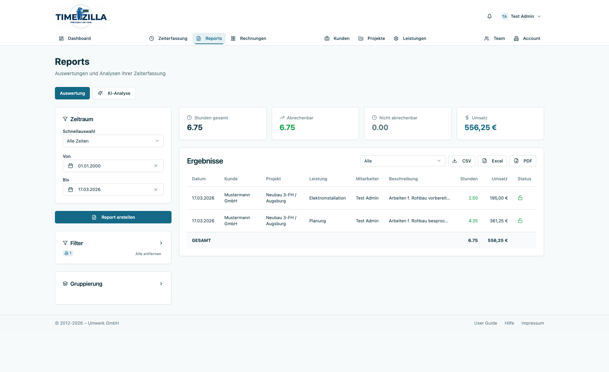Click the Alle entfernen link
This screenshot has height=372, width=609.
148,254
